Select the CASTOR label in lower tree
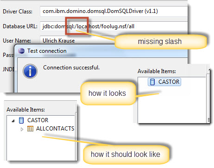This screenshot has width=214, height=168. pos(38,120)
